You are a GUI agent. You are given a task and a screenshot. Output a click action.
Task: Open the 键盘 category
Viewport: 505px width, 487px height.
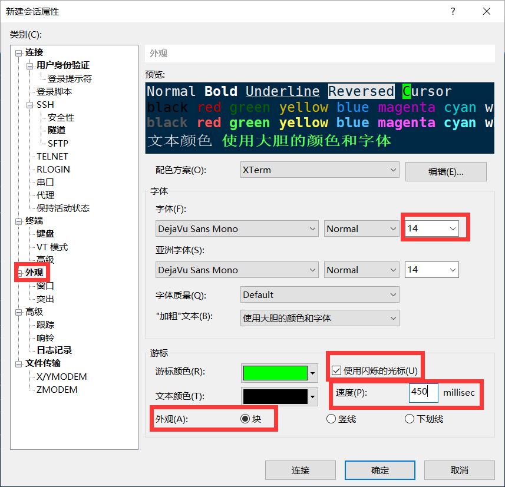click(45, 234)
